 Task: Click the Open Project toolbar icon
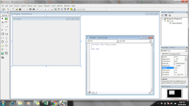click(17, 9)
